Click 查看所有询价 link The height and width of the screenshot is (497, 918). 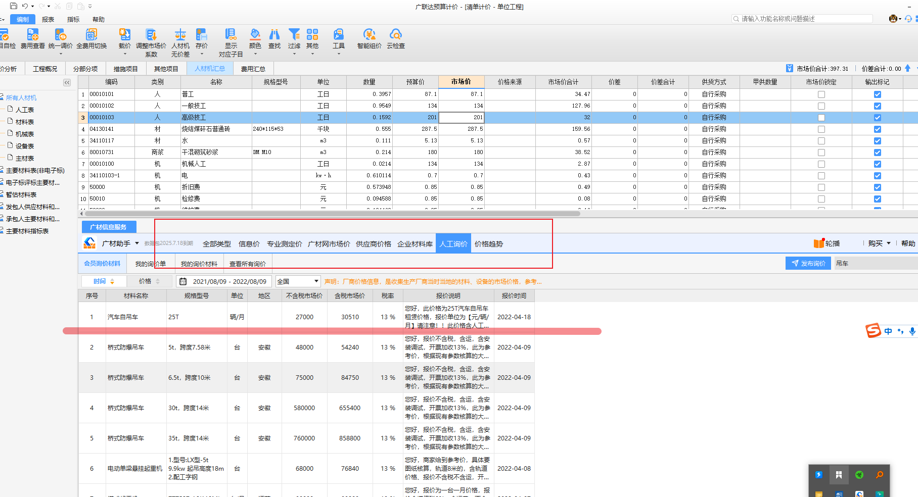[248, 264]
